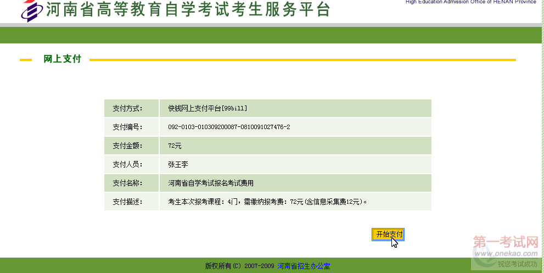Click the 支付名称 label
The height and width of the screenshot is (273, 544).
click(x=127, y=183)
